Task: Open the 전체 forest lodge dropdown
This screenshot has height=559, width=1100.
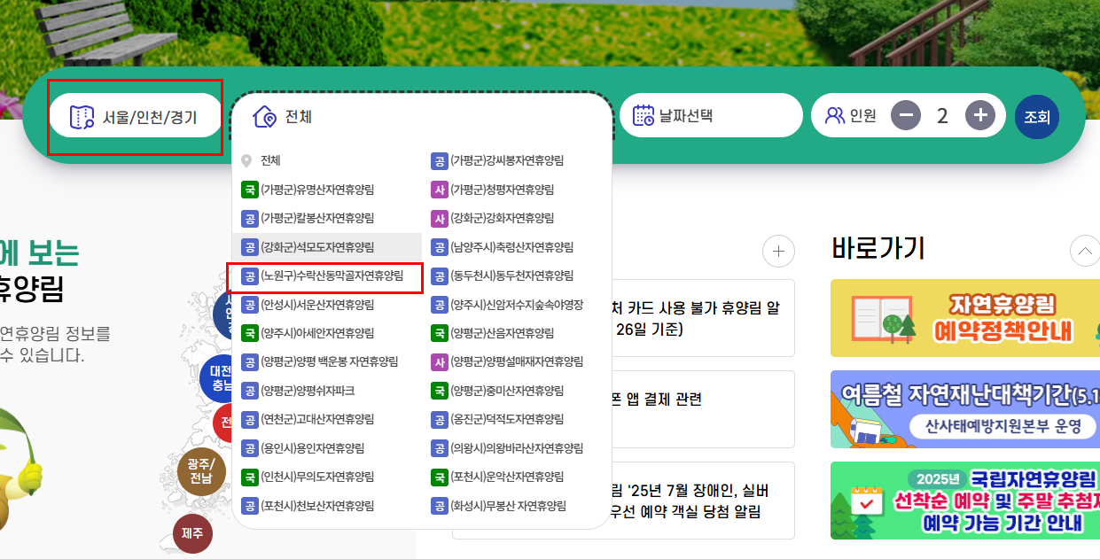Action: (x=421, y=116)
